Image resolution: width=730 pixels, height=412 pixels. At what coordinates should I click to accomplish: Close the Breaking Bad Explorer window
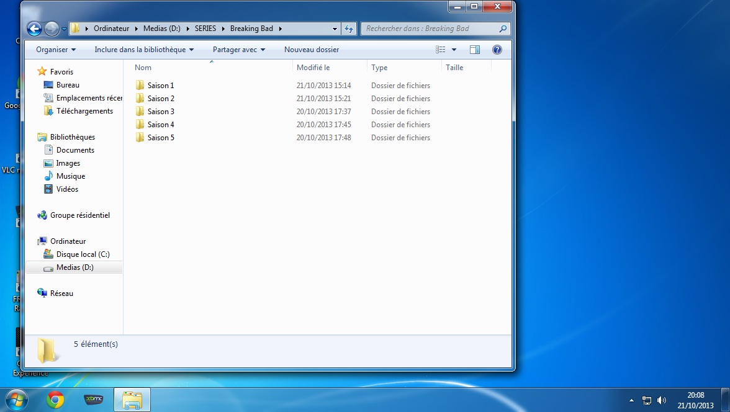pyautogui.click(x=497, y=7)
